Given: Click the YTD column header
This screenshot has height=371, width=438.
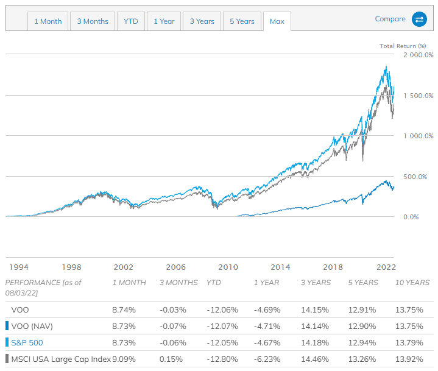Looking at the screenshot, I should pos(214,283).
